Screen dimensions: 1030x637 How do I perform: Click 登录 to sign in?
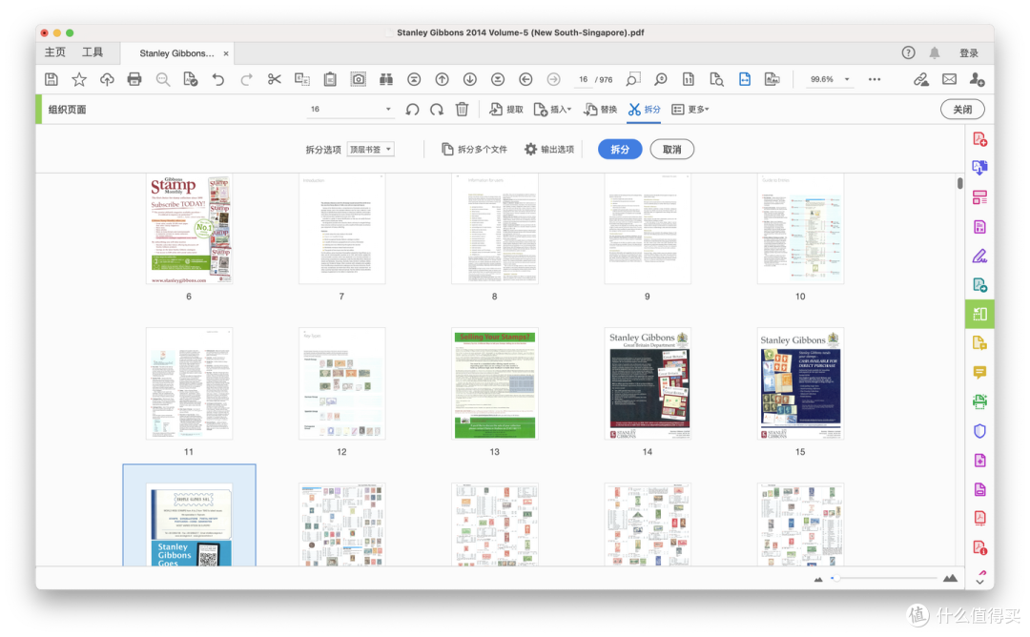coord(969,53)
